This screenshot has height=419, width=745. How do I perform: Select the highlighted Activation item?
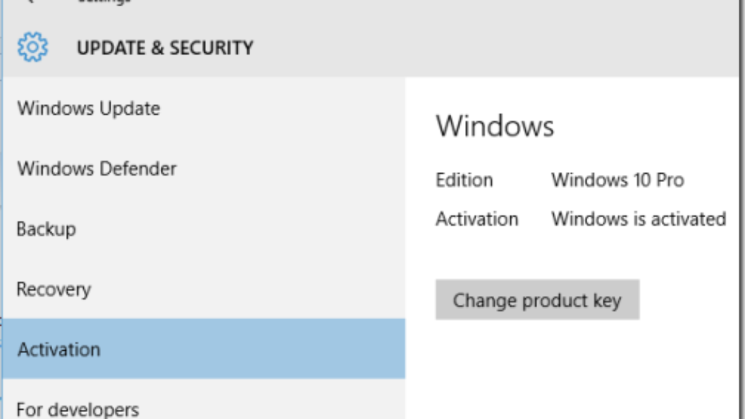point(59,349)
